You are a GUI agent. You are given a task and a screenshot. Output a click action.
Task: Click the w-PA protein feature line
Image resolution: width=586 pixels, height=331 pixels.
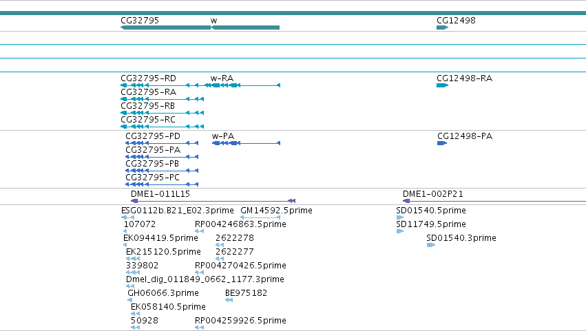pos(246,143)
